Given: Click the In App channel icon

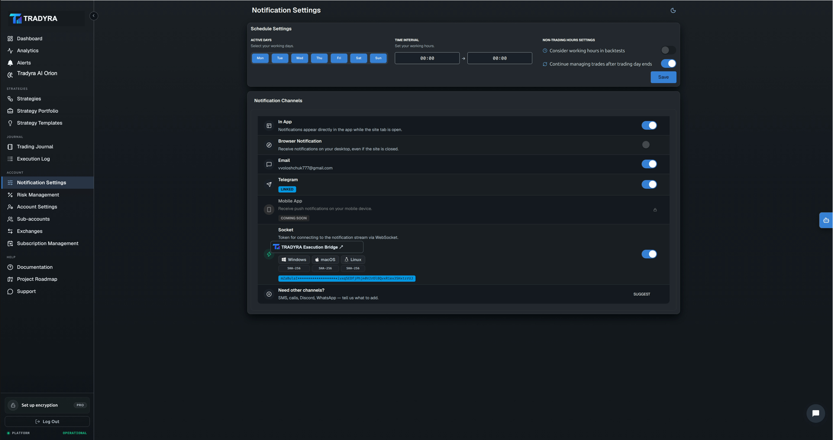Looking at the screenshot, I should pyautogui.click(x=269, y=126).
